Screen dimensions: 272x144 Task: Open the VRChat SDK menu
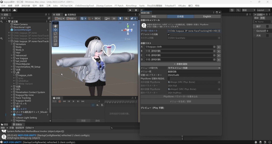[x=66, y=6]
